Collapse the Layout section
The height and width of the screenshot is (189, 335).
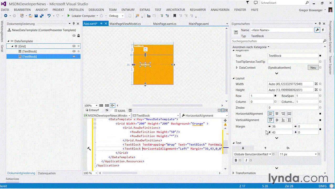(234, 78)
